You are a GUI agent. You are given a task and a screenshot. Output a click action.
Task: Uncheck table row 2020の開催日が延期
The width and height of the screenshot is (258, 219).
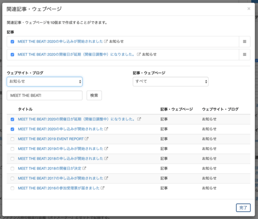(12, 119)
